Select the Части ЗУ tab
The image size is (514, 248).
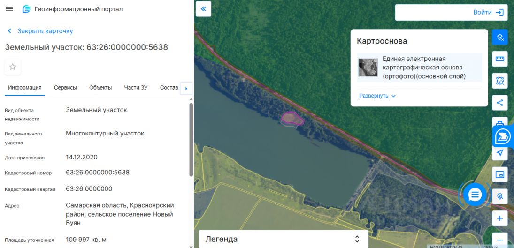136,88
